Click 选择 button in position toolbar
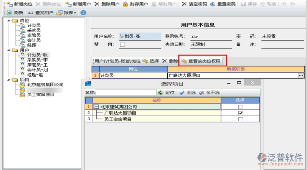 (150, 61)
